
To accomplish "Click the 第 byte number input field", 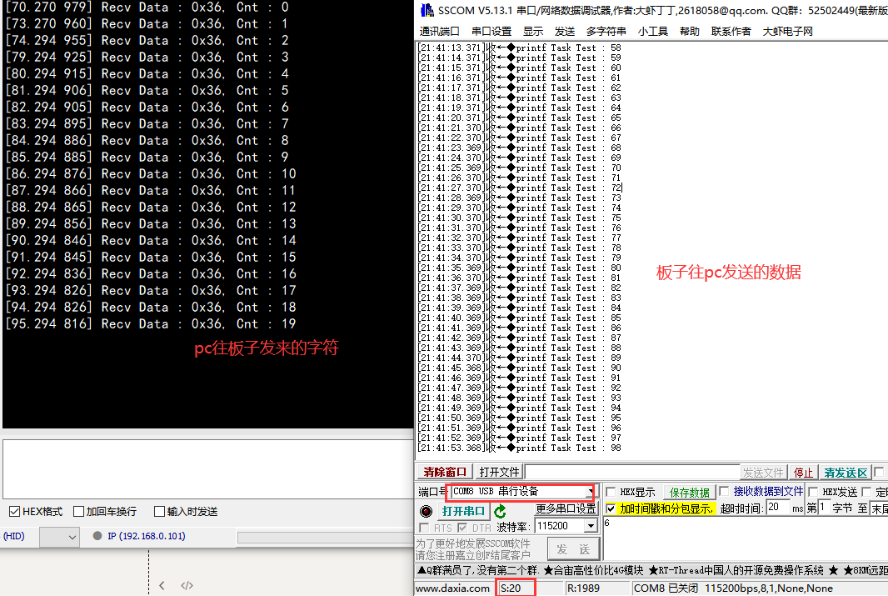I will pos(825,508).
